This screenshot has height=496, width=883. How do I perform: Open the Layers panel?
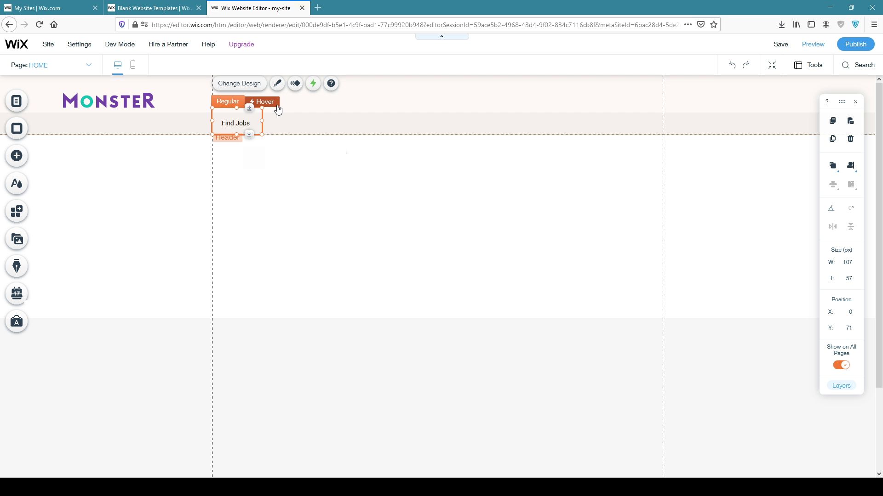coord(841,385)
